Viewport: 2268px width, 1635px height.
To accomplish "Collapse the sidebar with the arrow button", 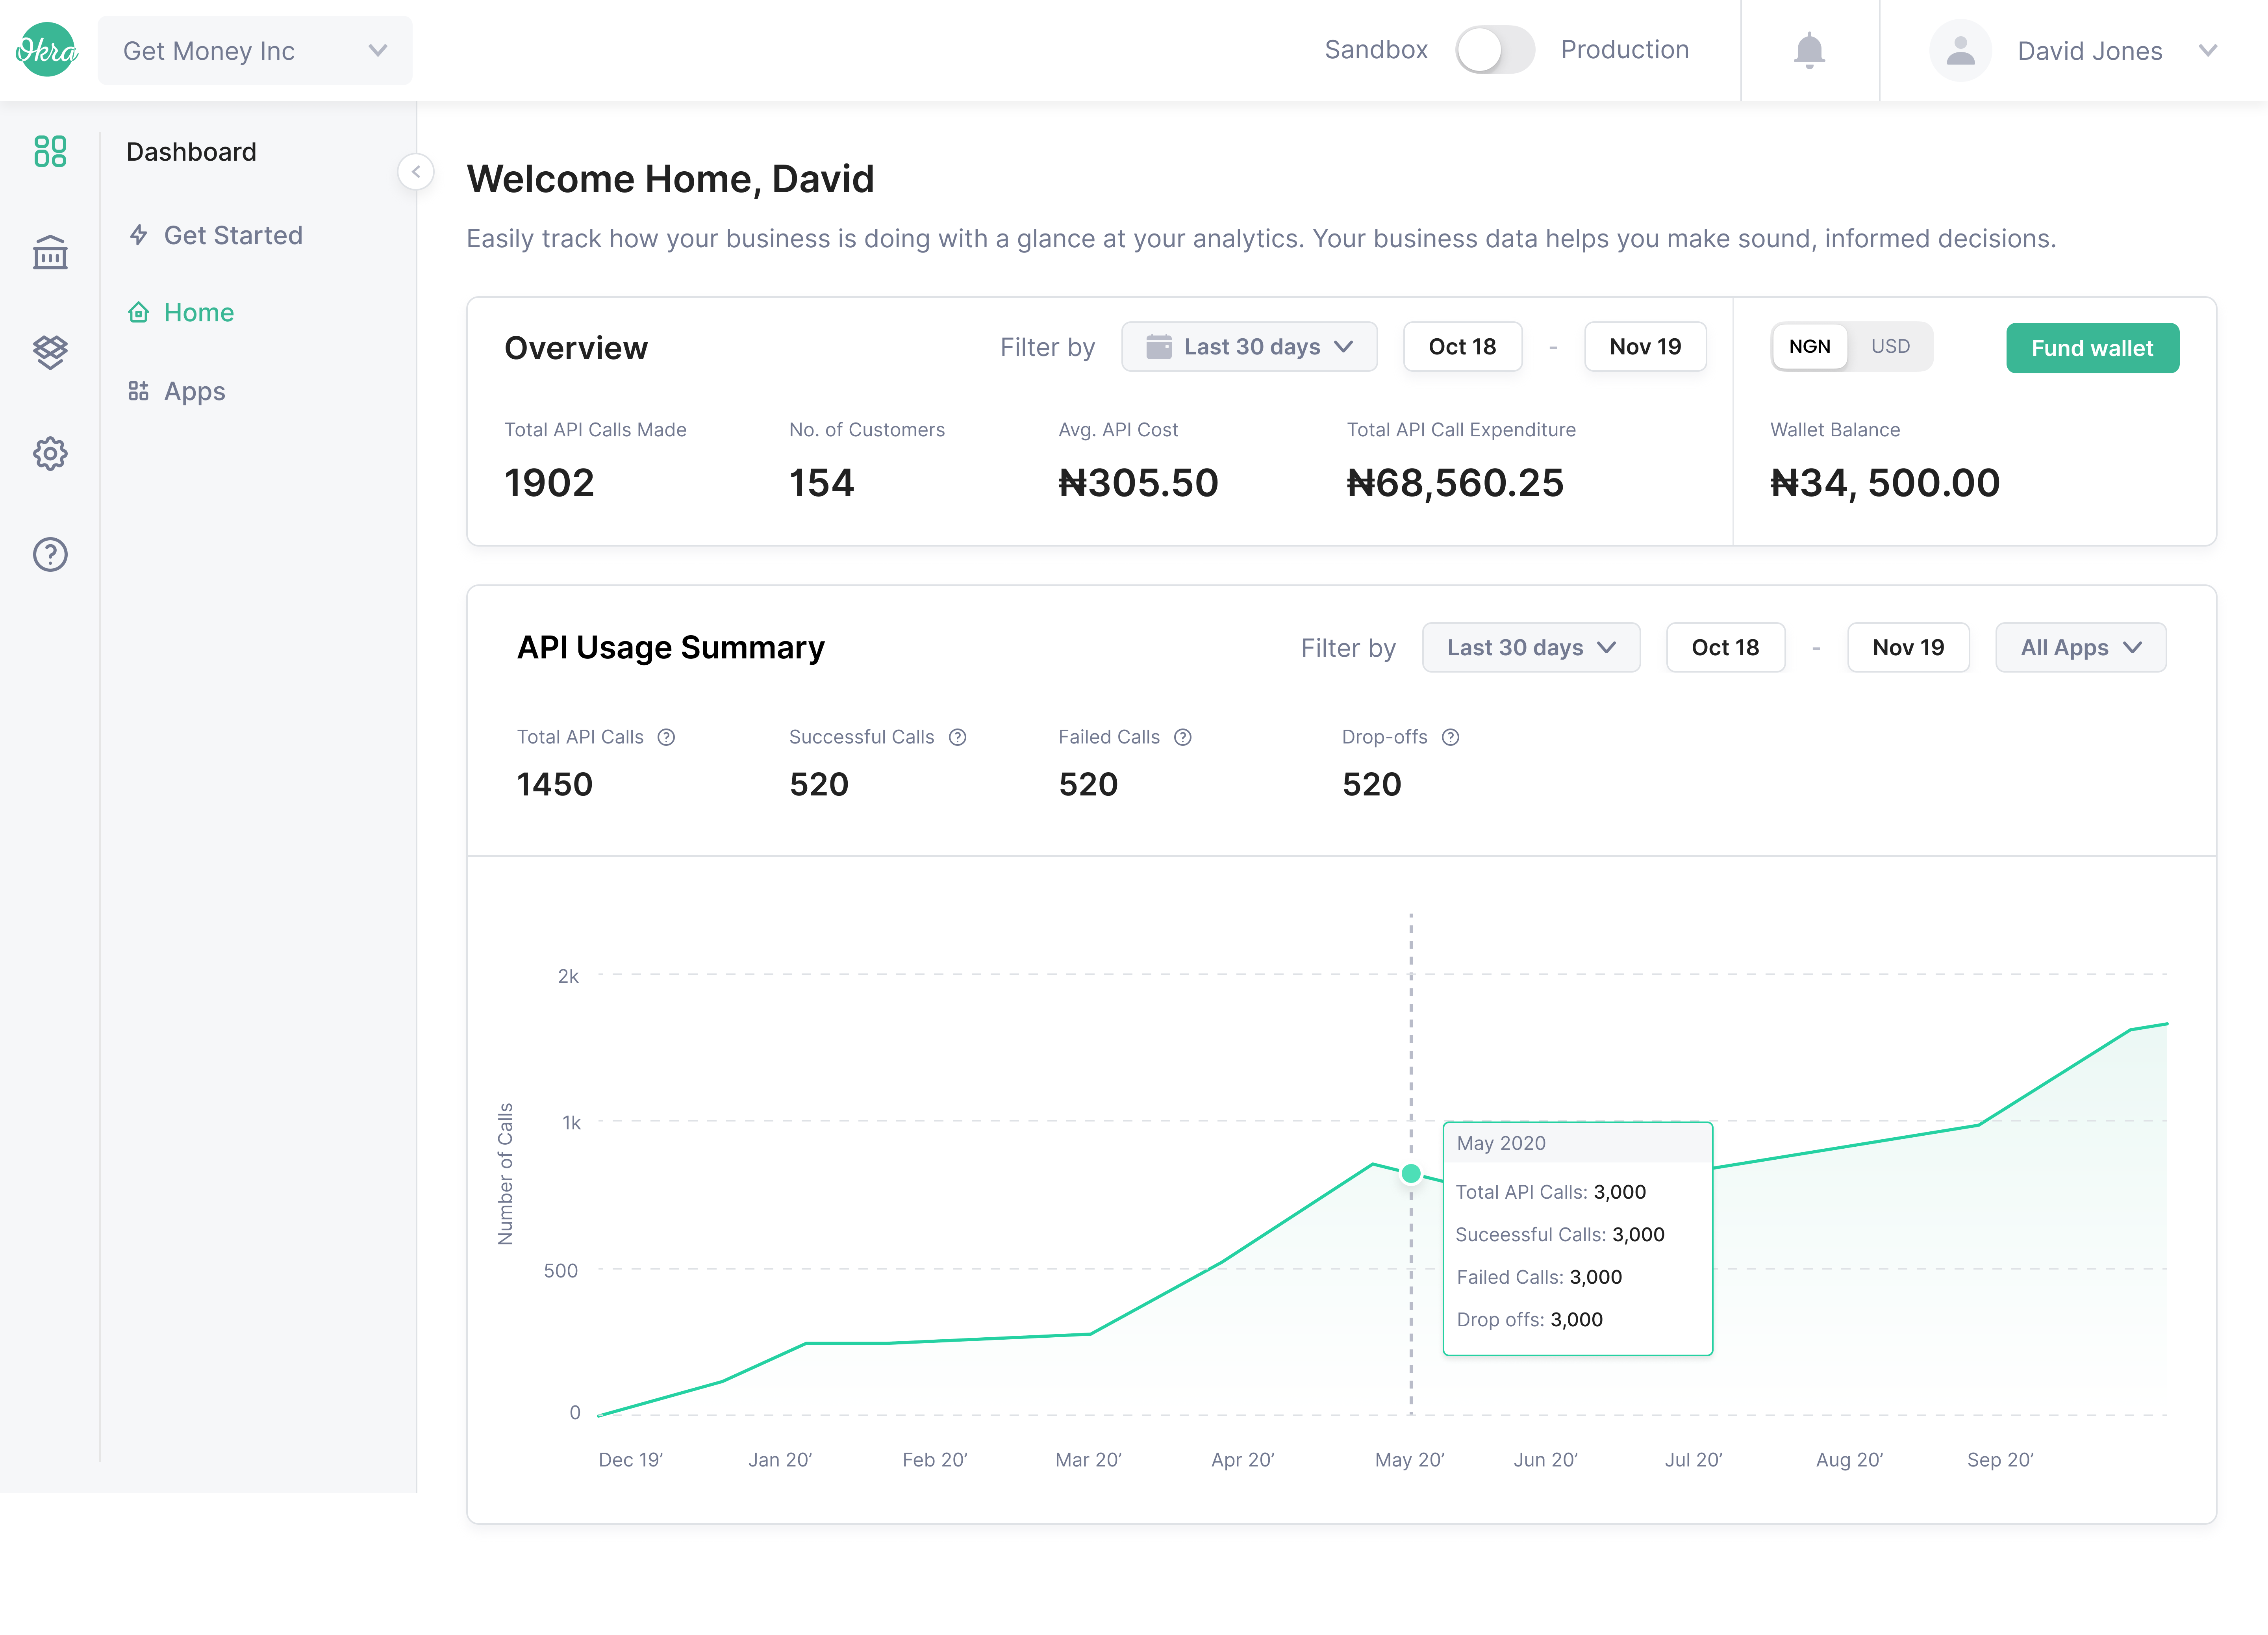I will [x=416, y=172].
